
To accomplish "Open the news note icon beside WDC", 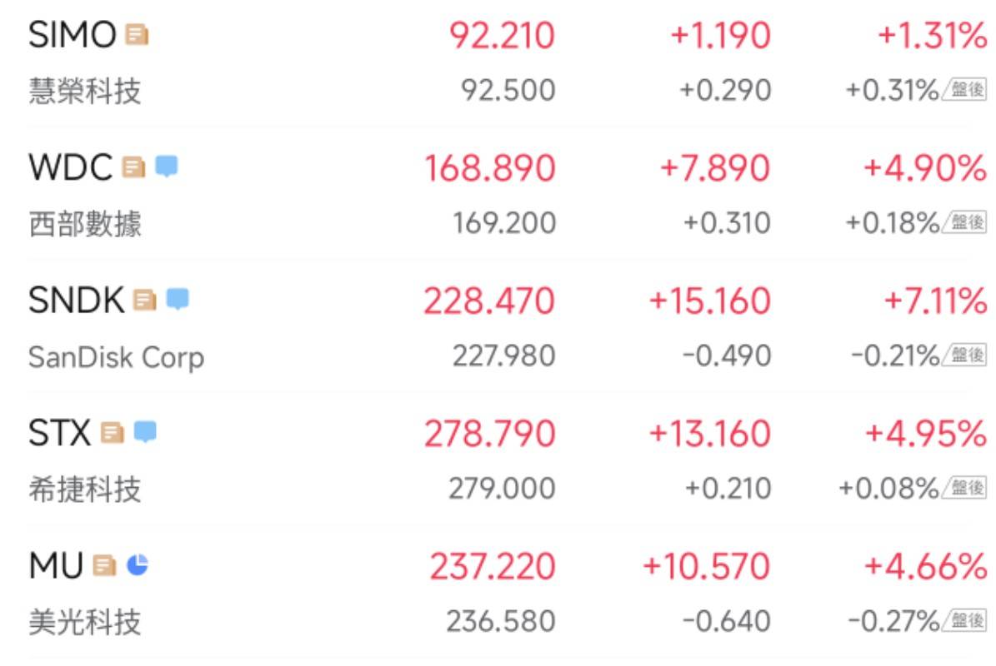I will tap(133, 167).
